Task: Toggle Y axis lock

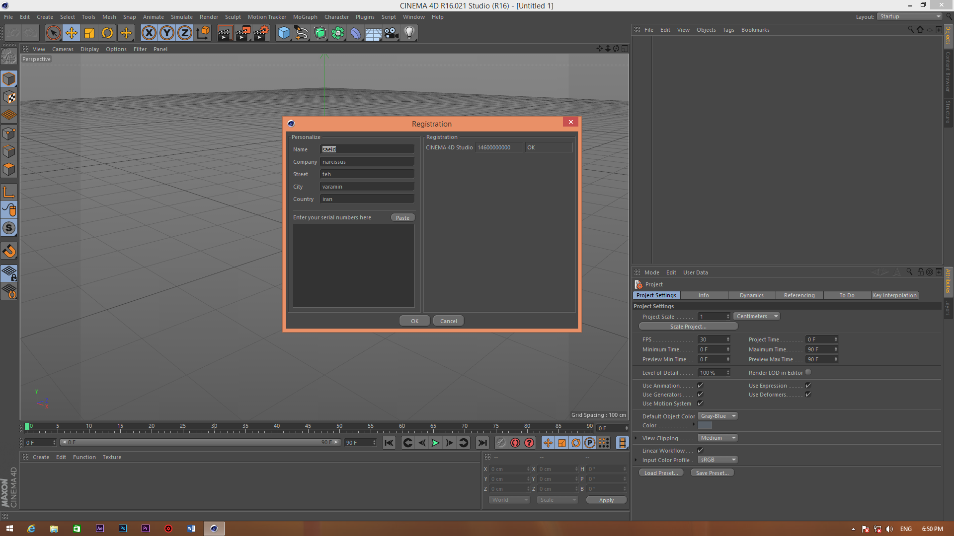Action: click(167, 33)
